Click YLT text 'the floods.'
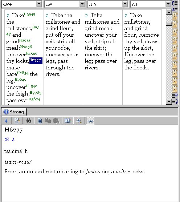This screenshot has height=202, width=180. (x=137, y=68)
